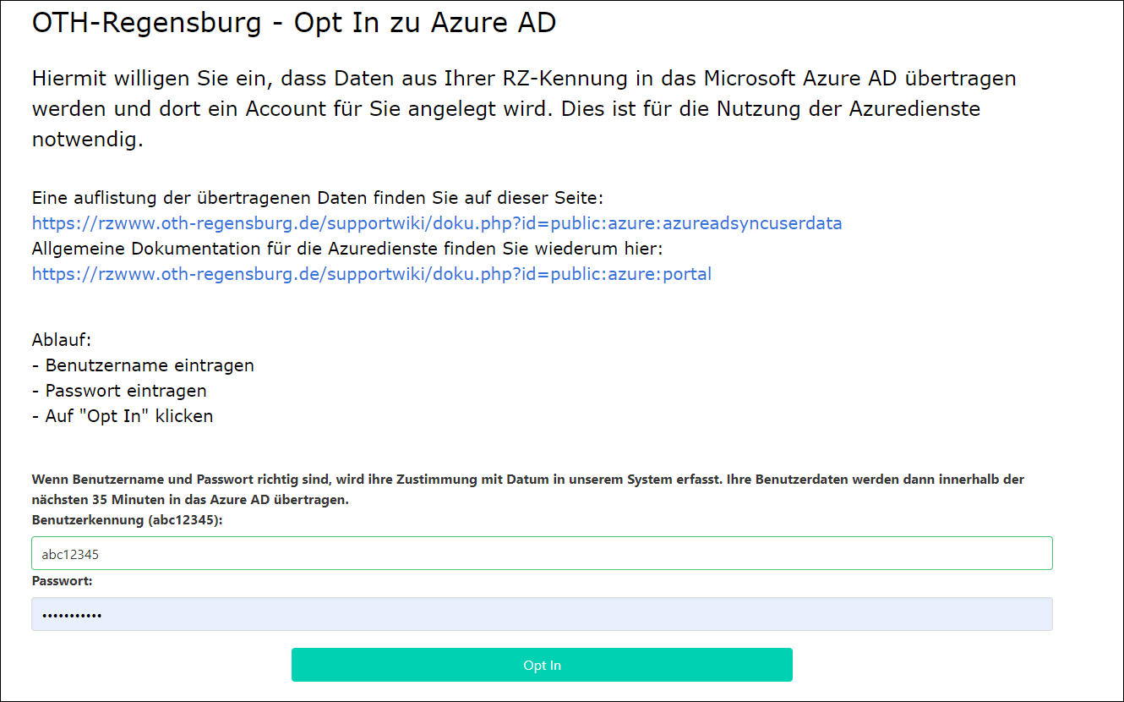Image resolution: width=1124 pixels, height=702 pixels.
Task: Click the 'werden und dort ein Account' line
Action: tap(506, 109)
